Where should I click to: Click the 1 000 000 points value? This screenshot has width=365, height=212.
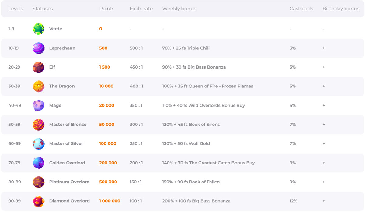point(109,201)
